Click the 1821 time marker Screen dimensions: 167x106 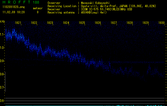(18, 23)
